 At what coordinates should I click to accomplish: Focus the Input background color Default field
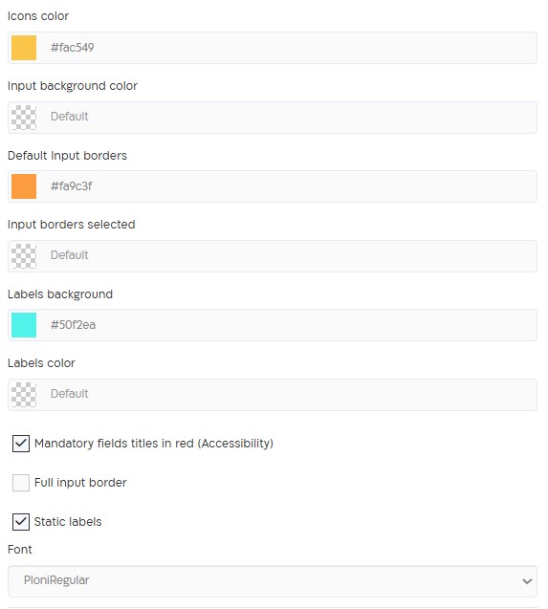pyautogui.click(x=288, y=118)
